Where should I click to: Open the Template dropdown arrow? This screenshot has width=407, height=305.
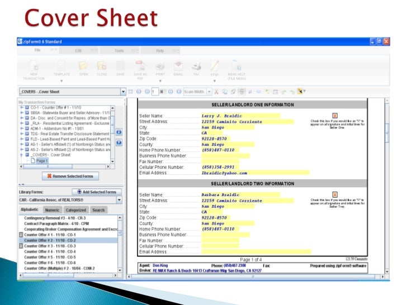click(x=61, y=81)
